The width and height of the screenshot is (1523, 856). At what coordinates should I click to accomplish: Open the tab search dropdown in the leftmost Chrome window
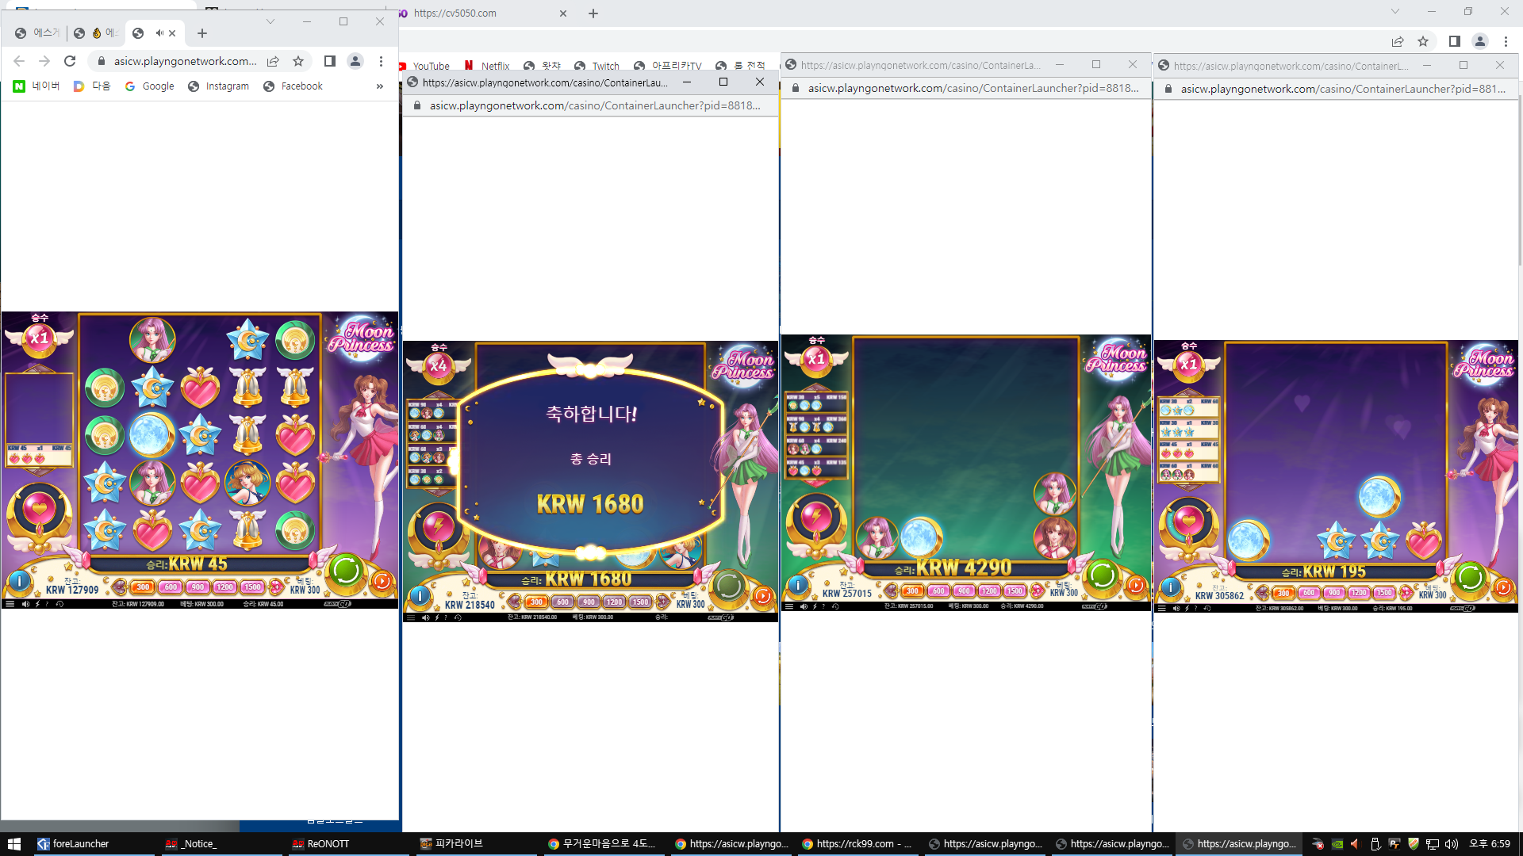click(270, 21)
